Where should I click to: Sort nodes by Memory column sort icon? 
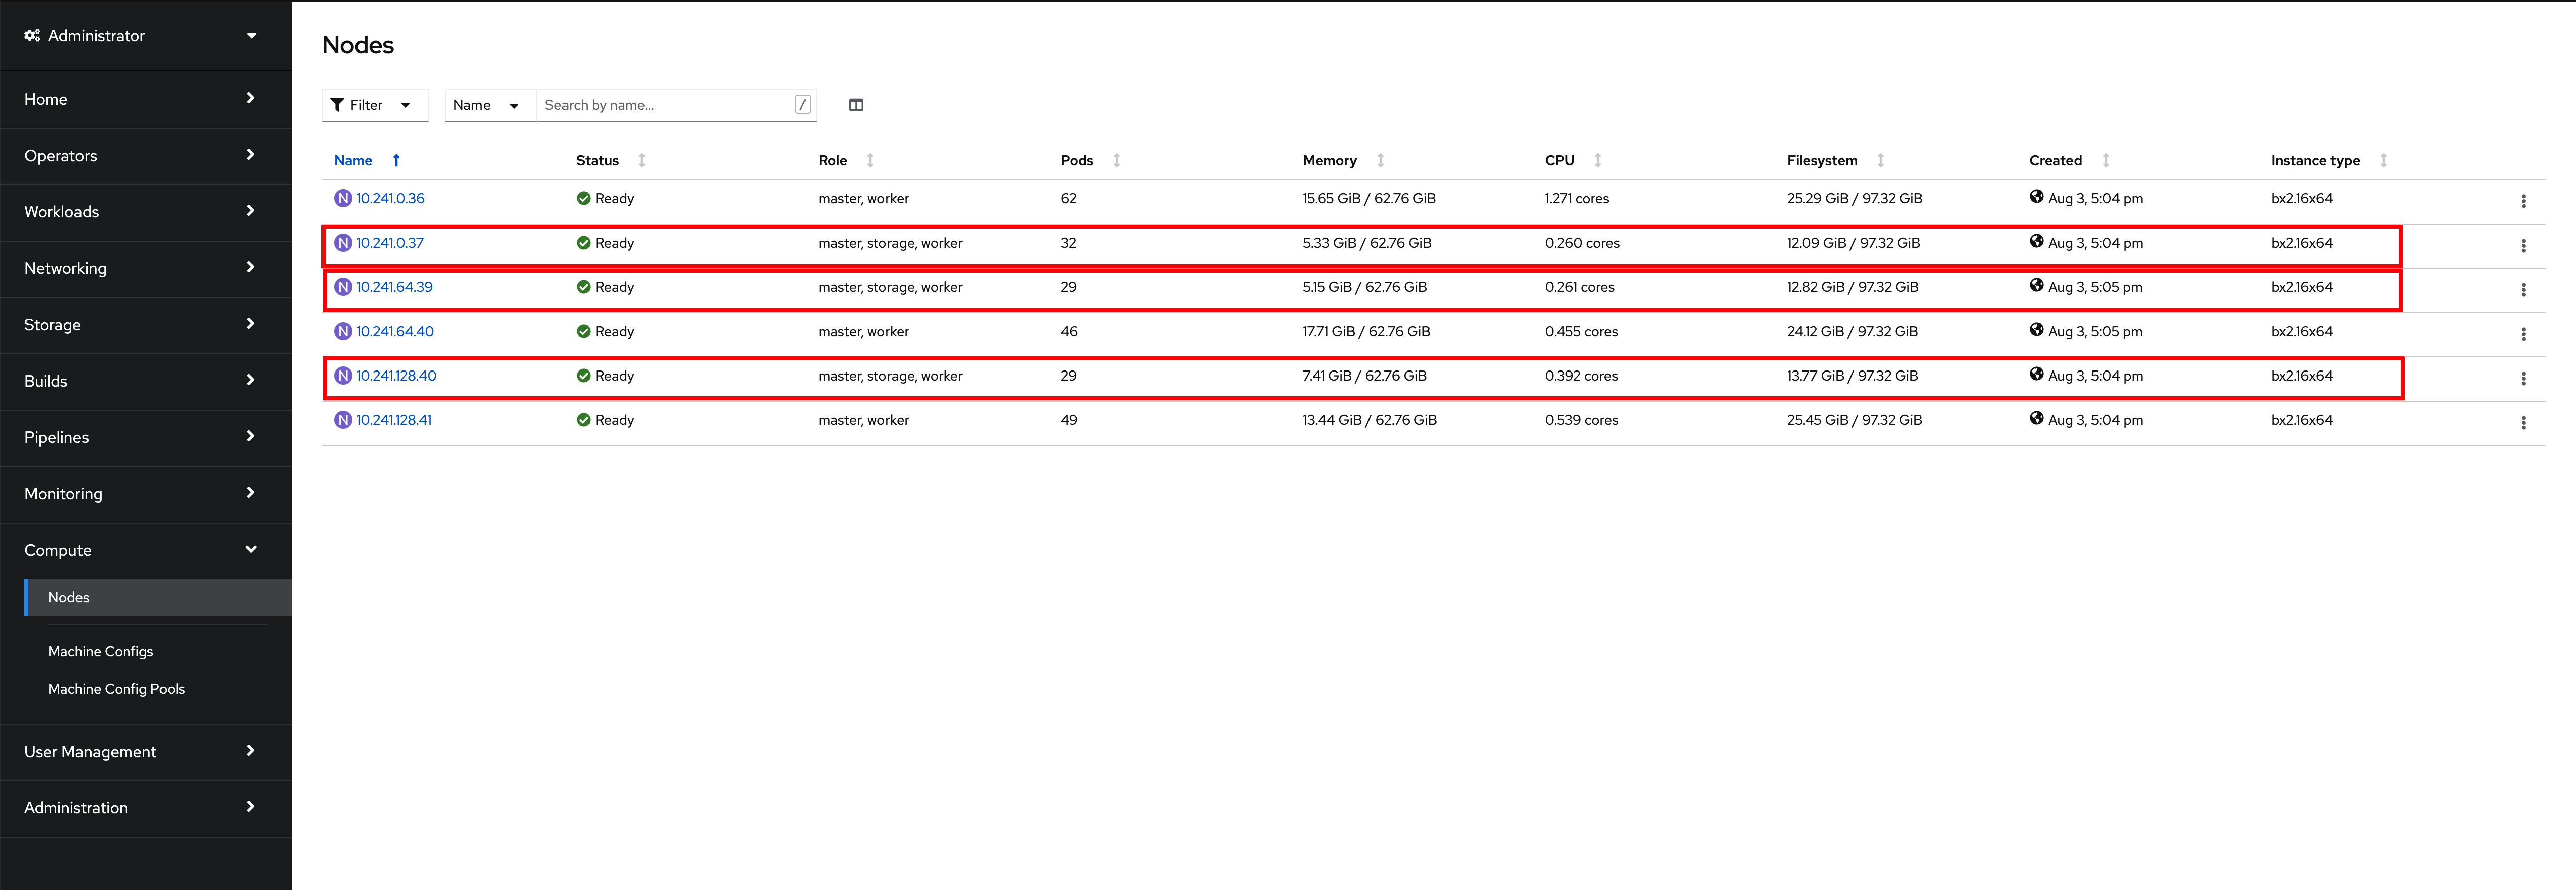[x=1380, y=160]
